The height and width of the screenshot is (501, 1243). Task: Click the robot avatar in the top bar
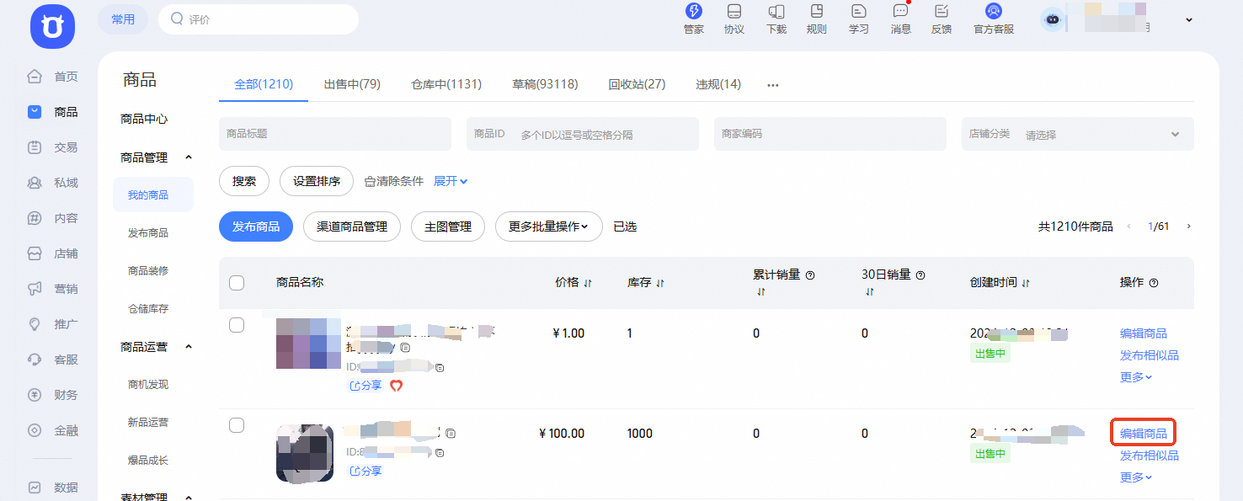pos(1052,19)
